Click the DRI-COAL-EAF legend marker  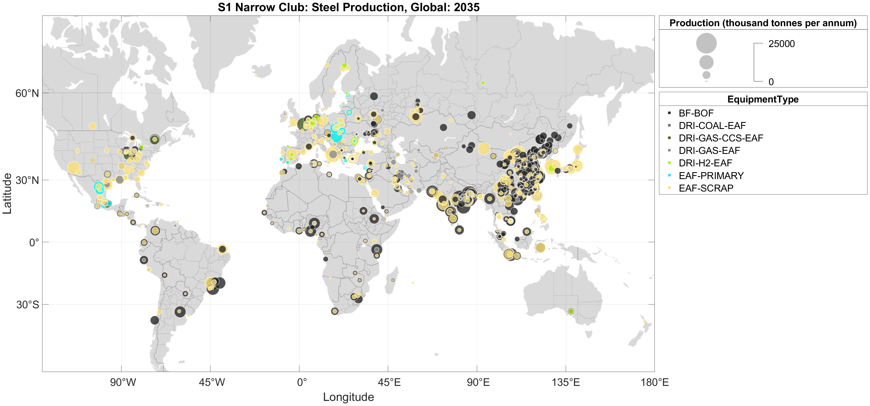[x=669, y=125]
